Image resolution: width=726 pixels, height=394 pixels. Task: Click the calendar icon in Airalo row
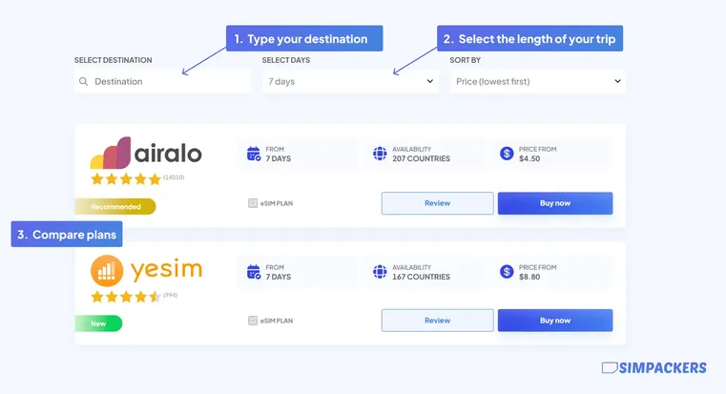click(x=254, y=154)
